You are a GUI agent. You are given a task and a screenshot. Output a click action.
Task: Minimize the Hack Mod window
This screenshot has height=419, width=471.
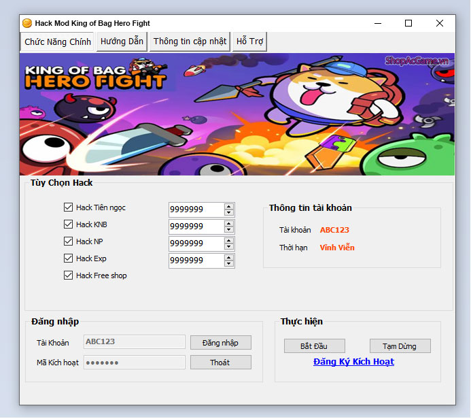click(378, 23)
